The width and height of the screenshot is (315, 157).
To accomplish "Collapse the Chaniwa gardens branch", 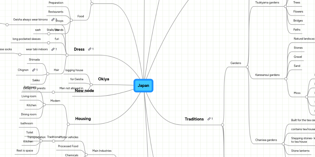I will [283, 143].
